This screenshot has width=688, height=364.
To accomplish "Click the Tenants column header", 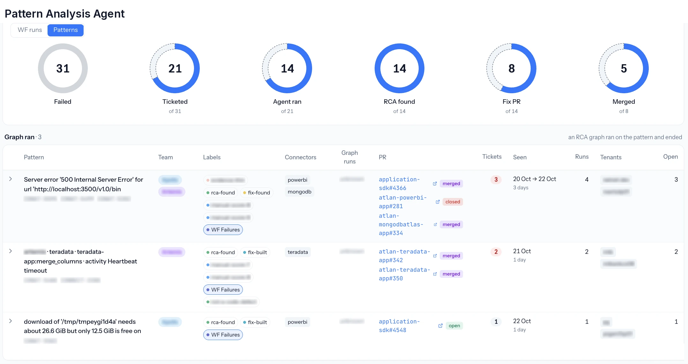I will pos(611,157).
